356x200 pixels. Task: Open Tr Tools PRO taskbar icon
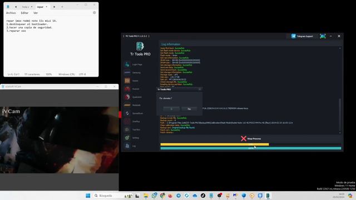268,196
